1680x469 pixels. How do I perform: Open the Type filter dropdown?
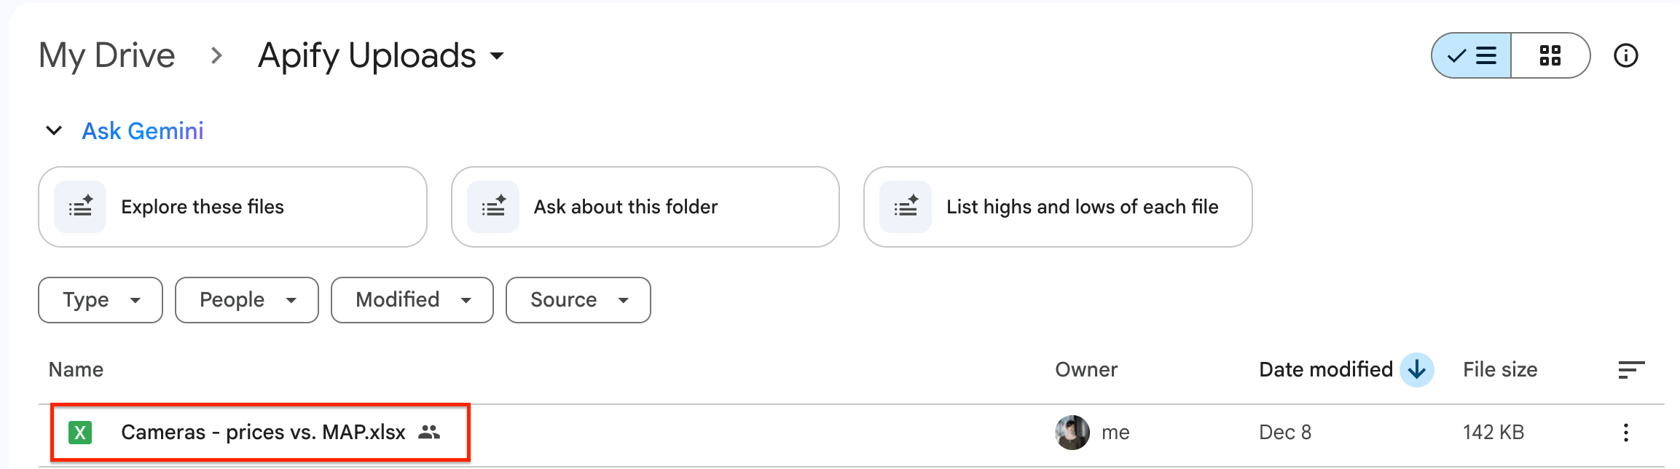coord(100,299)
